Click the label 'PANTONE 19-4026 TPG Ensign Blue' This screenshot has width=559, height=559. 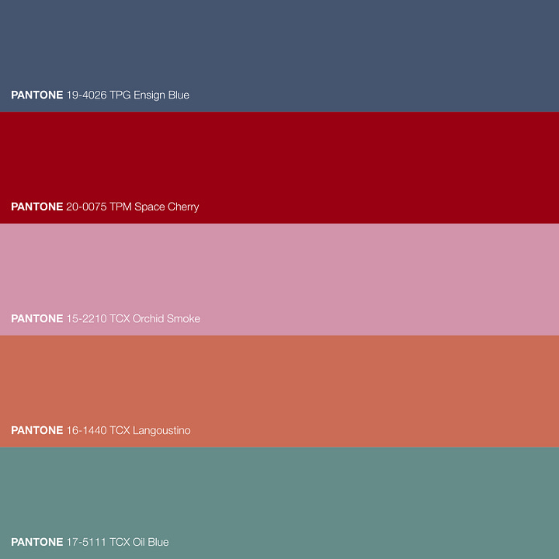coord(100,95)
